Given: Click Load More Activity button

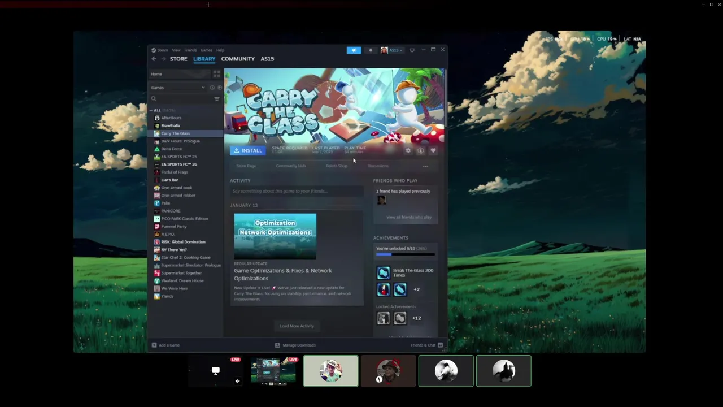Looking at the screenshot, I should point(297,326).
